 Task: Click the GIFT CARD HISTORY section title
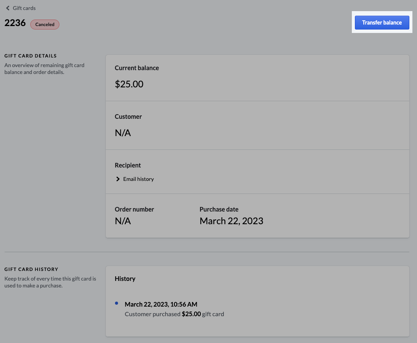[x=31, y=269]
